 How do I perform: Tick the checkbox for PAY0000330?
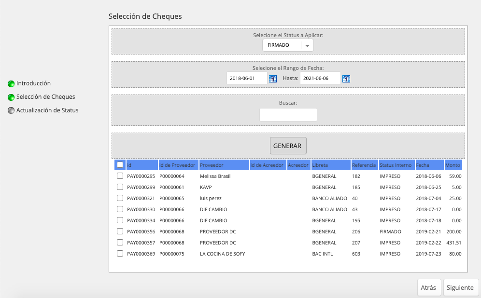pyautogui.click(x=120, y=209)
